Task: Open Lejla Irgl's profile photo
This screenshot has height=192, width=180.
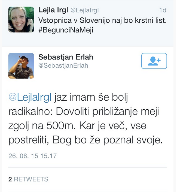Action: coord(21,20)
